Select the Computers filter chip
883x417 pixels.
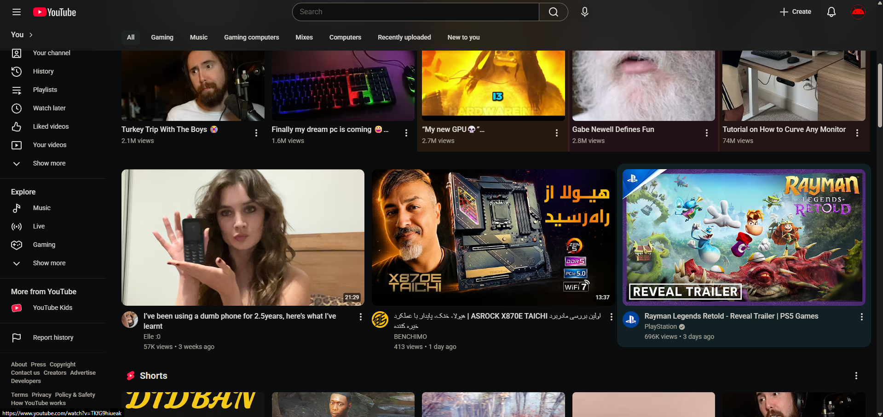[x=345, y=37]
